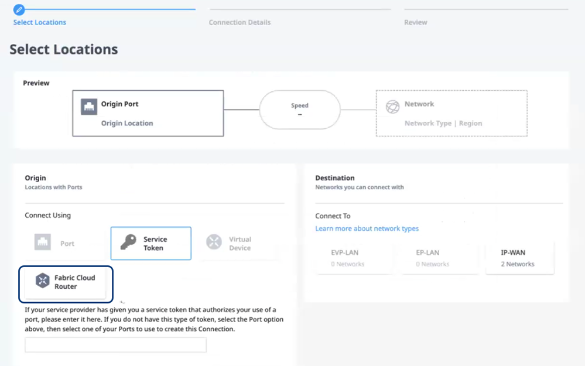Image resolution: width=585 pixels, height=366 pixels.
Task: Pick the IP-WAN network type card
Action: [520, 258]
